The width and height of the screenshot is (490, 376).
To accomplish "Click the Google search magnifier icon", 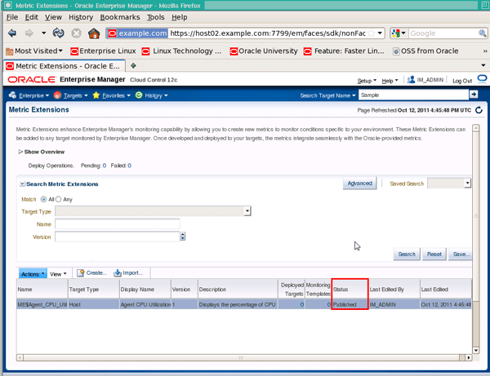I will click(x=482, y=33).
